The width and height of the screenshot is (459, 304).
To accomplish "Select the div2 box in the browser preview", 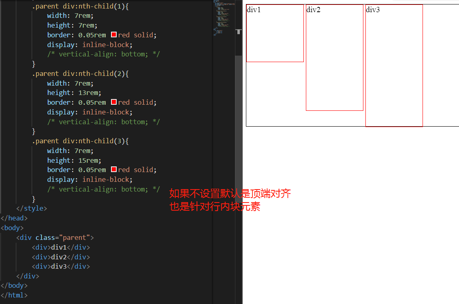I will (x=335, y=57).
